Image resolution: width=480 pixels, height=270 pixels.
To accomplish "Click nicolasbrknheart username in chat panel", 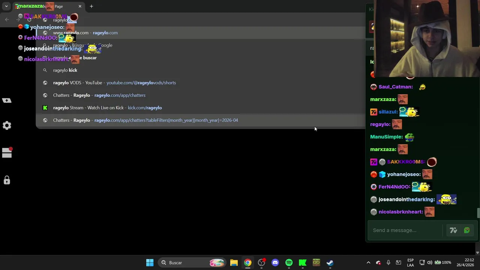I will click(x=400, y=212).
